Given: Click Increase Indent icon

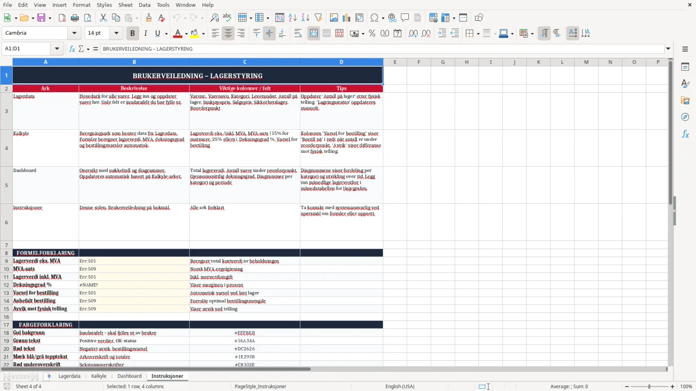Looking at the screenshot, I should 442,34.
